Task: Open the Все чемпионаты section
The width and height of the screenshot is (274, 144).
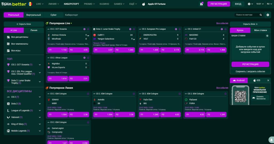Action: coord(20,44)
